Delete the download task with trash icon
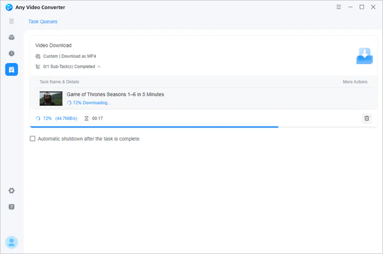 367,118
